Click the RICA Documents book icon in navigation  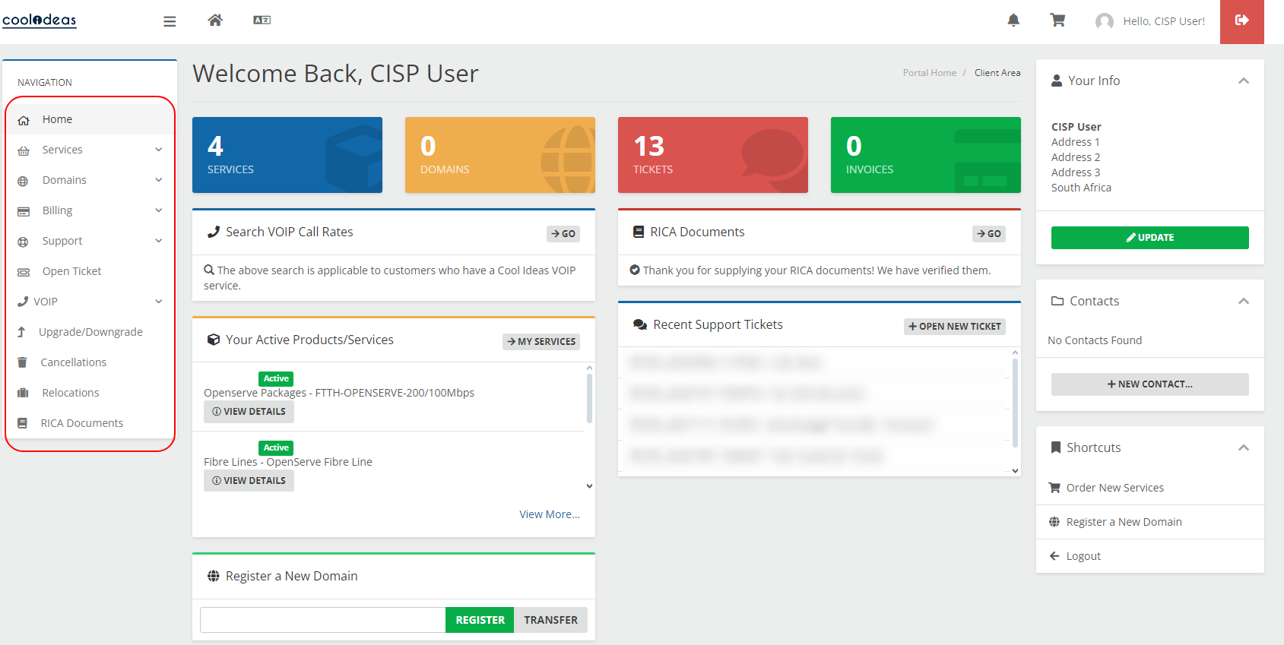coord(23,423)
